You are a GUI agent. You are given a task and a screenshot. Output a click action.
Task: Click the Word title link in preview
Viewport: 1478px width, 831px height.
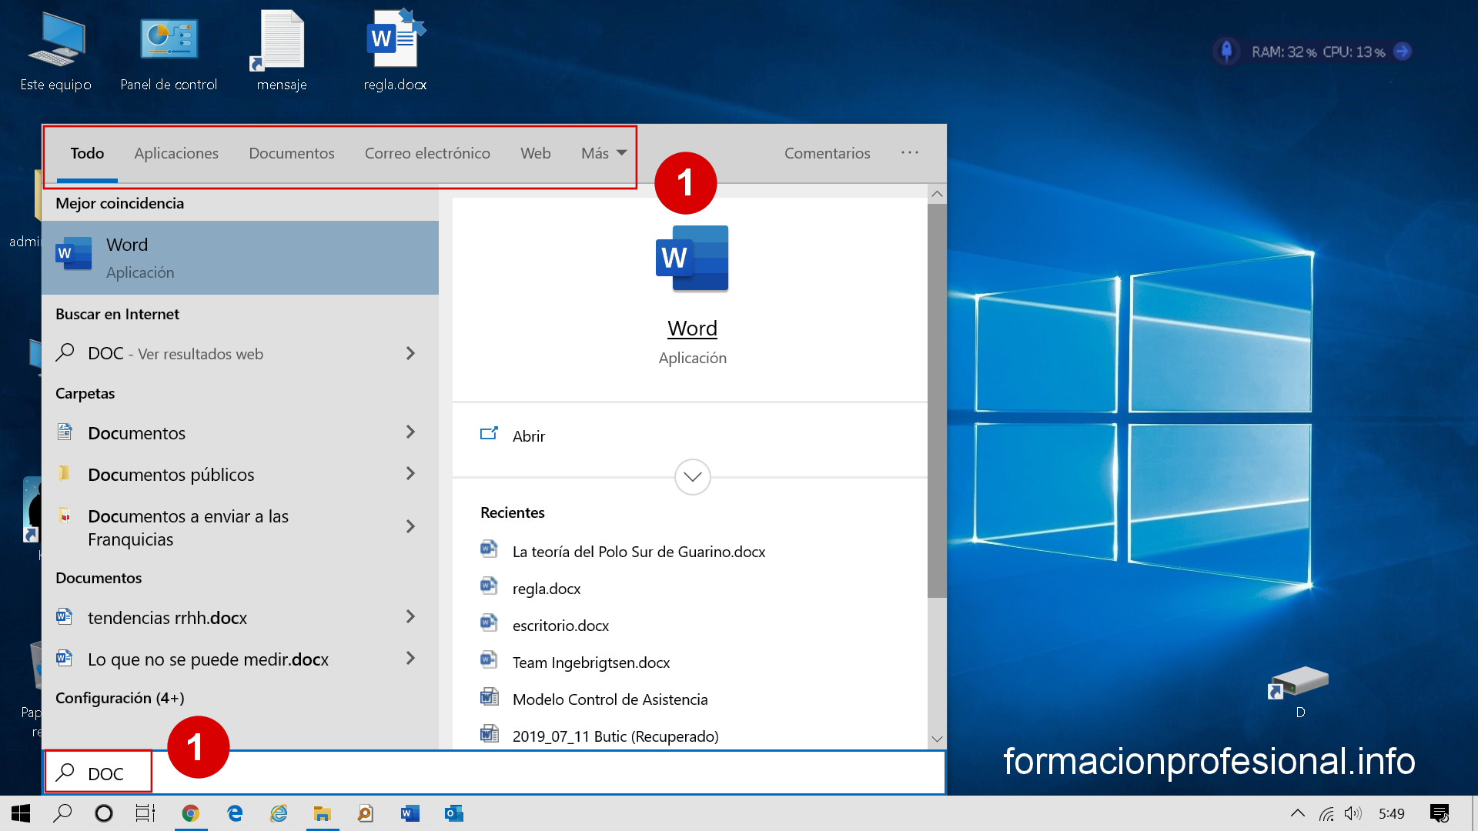tap(692, 329)
